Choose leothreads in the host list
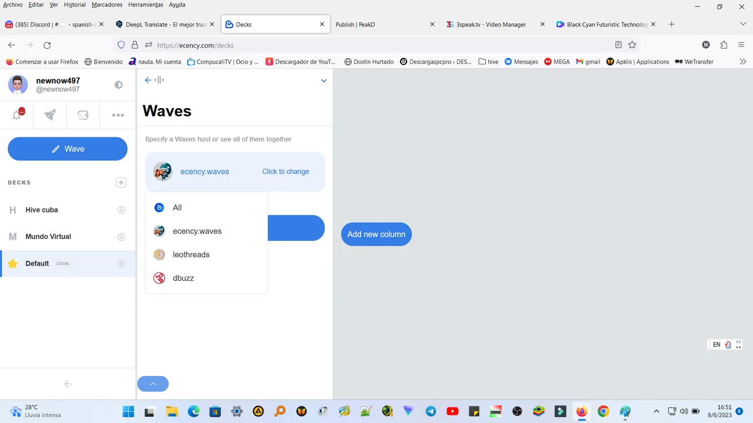Viewport: 753px width, 423px height. click(206, 254)
